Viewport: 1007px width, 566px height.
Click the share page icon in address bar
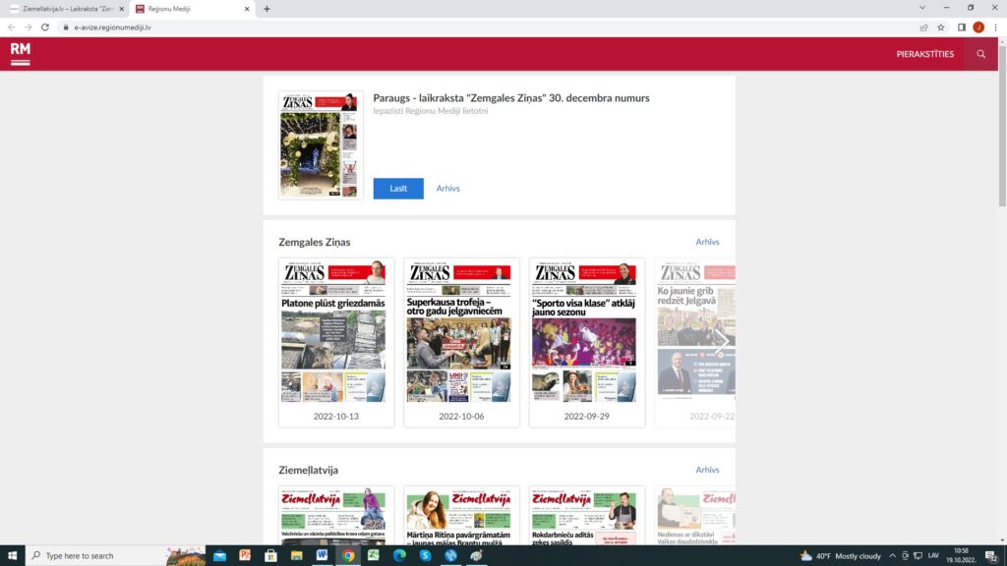(923, 28)
